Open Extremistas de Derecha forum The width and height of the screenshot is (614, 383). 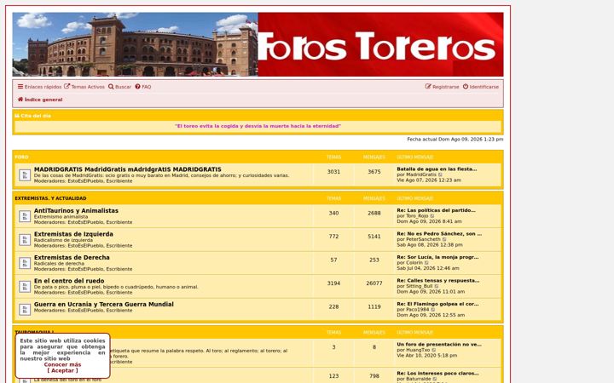tap(72, 258)
